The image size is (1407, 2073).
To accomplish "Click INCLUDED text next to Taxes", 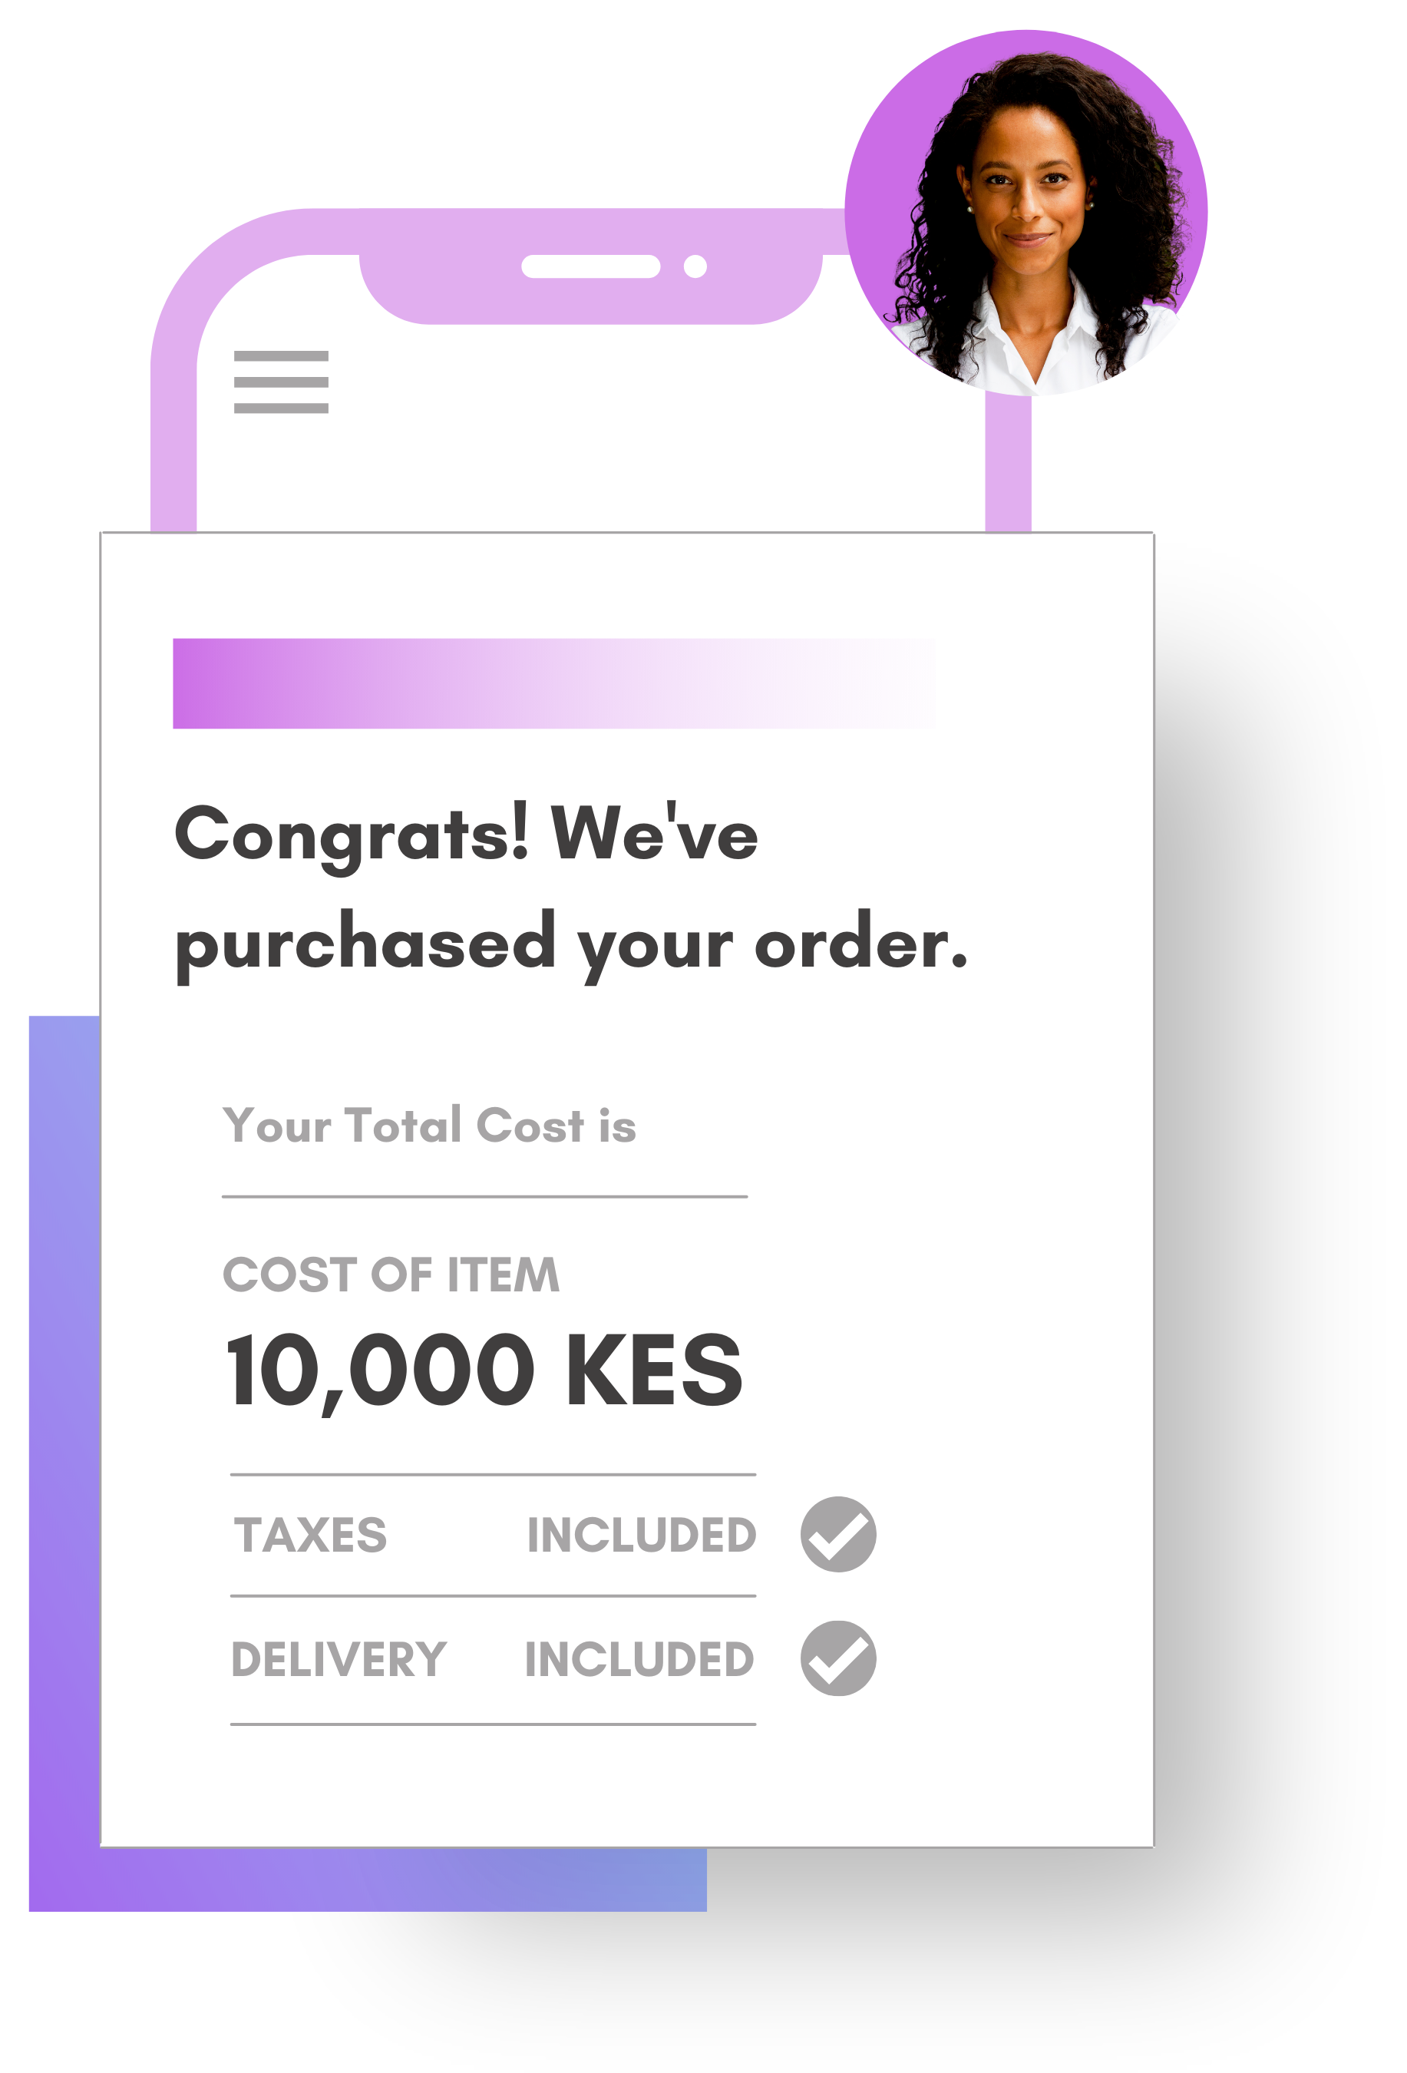I will [642, 1535].
